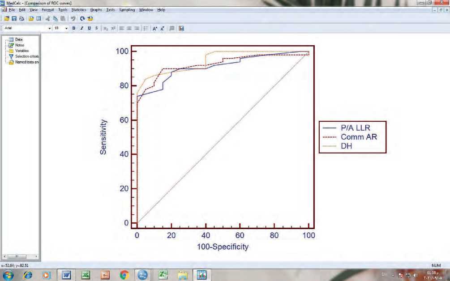Select Selection criteria in sidebar tree
This screenshot has width=450, height=281.
tap(27, 56)
